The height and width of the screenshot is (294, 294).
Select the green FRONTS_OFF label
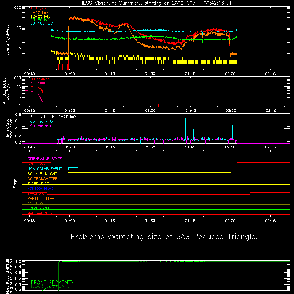pyautogui.click(x=39, y=208)
